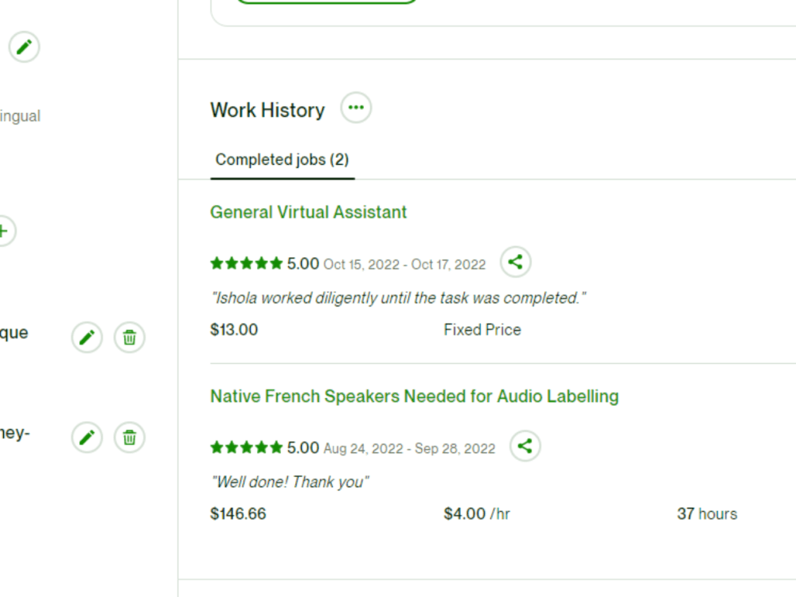Click the $146.66 earnings amount
This screenshot has height=597, width=796.
pyautogui.click(x=238, y=513)
